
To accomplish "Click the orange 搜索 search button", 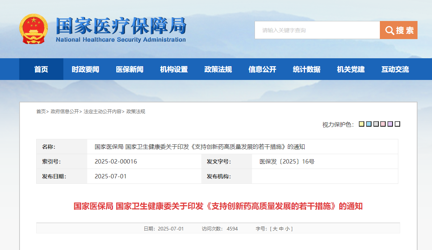I will point(398,30).
